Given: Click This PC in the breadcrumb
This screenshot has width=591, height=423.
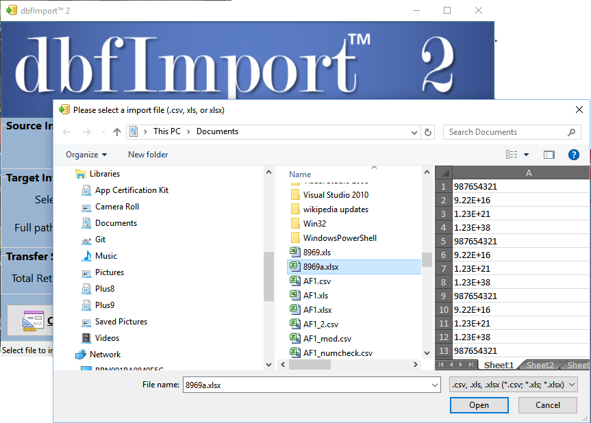Looking at the screenshot, I should pyautogui.click(x=166, y=131).
